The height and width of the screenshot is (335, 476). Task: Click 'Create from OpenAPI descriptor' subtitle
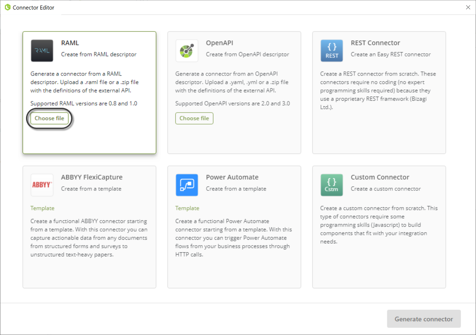click(248, 54)
